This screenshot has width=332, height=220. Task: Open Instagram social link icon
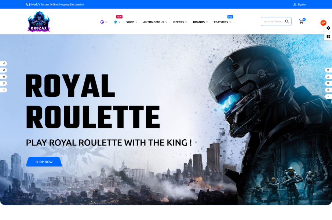tap(4, 90)
